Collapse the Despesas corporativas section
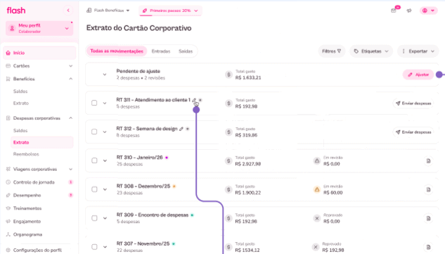Screen dimensions: 445x254 [x=39, y=118]
